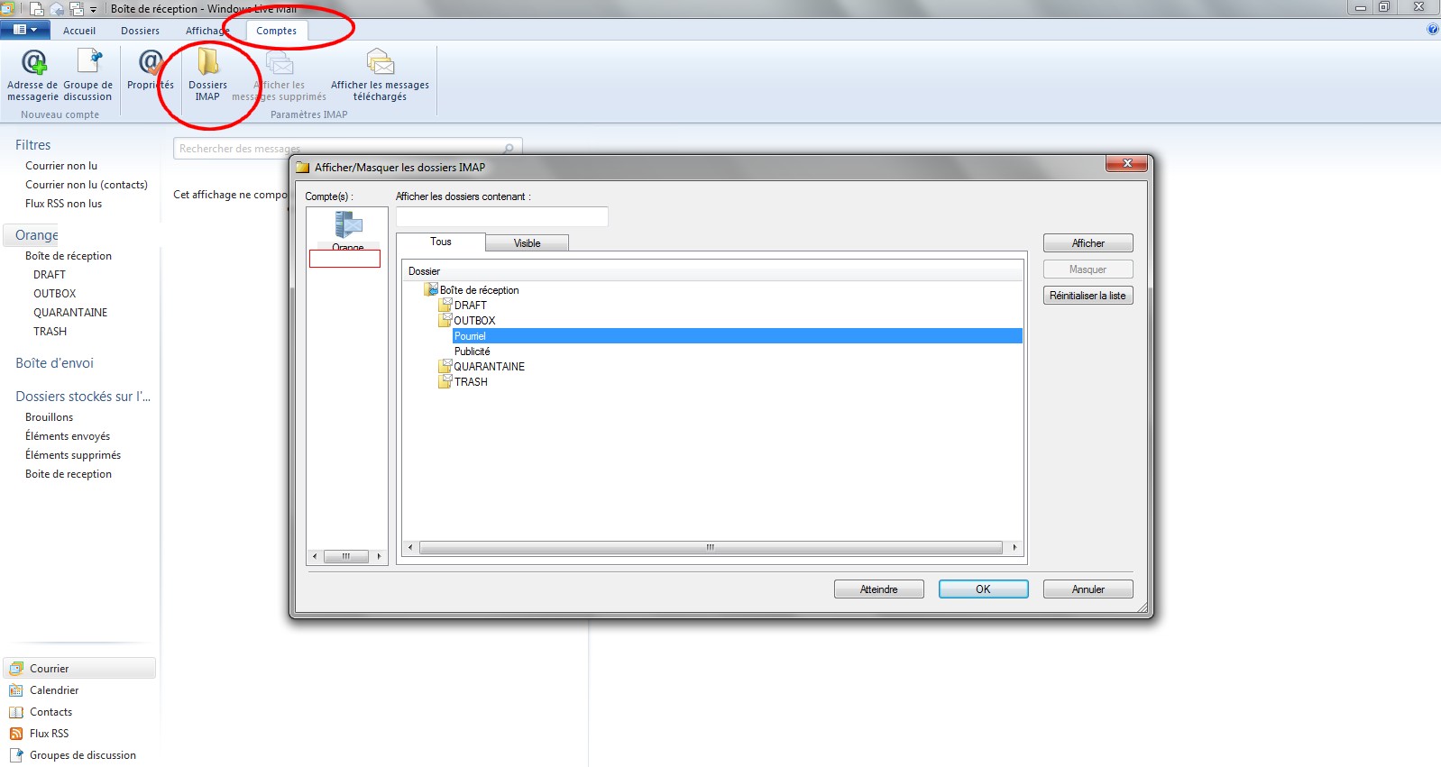Select the Publicité folder in dialog

pos(473,352)
